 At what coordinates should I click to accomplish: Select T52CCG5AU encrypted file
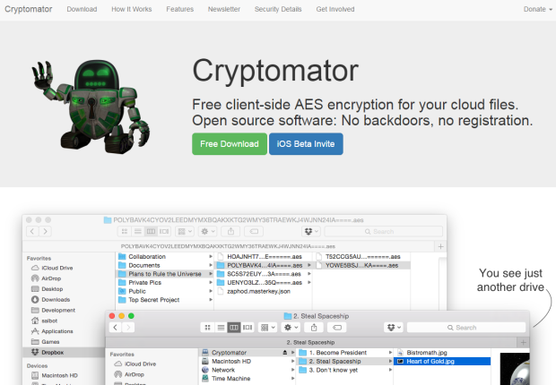(x=362, y=256)
